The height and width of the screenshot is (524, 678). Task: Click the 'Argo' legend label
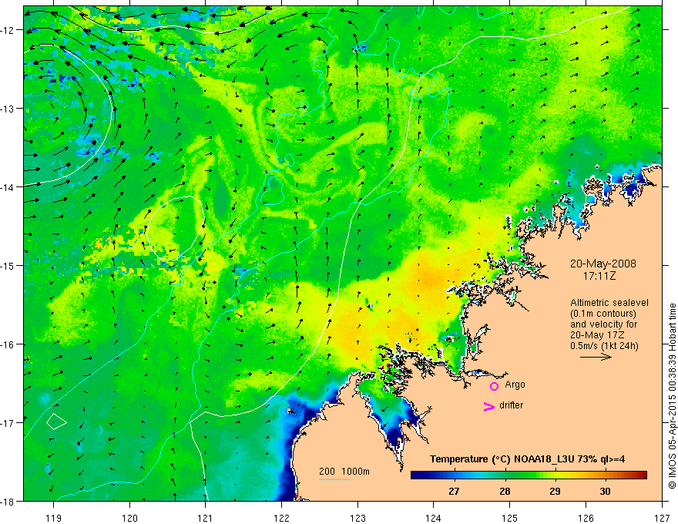click(x=515, y=385)
